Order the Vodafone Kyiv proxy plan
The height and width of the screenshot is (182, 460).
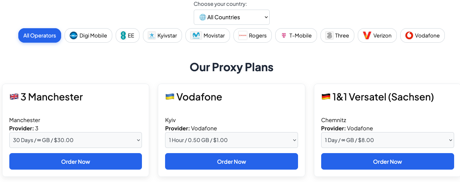pos(231,161)
